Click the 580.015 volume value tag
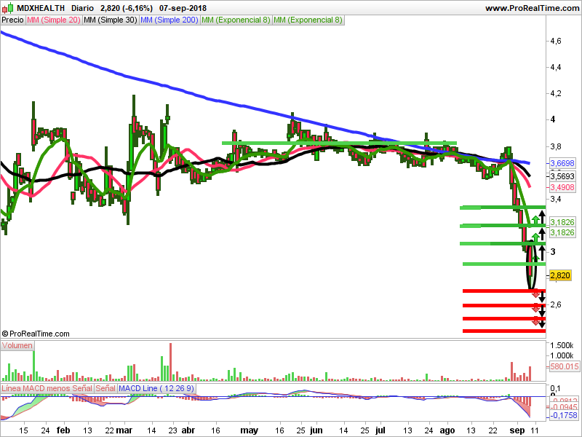582x437 pixels. [565, 366]
